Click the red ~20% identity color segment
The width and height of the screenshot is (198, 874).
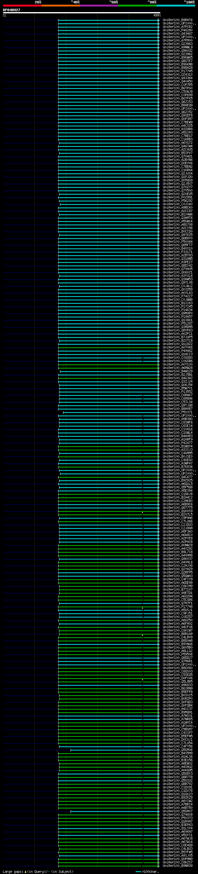22,6
